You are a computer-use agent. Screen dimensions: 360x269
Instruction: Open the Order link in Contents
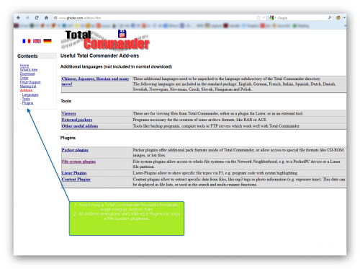click(x=24, y=78)
